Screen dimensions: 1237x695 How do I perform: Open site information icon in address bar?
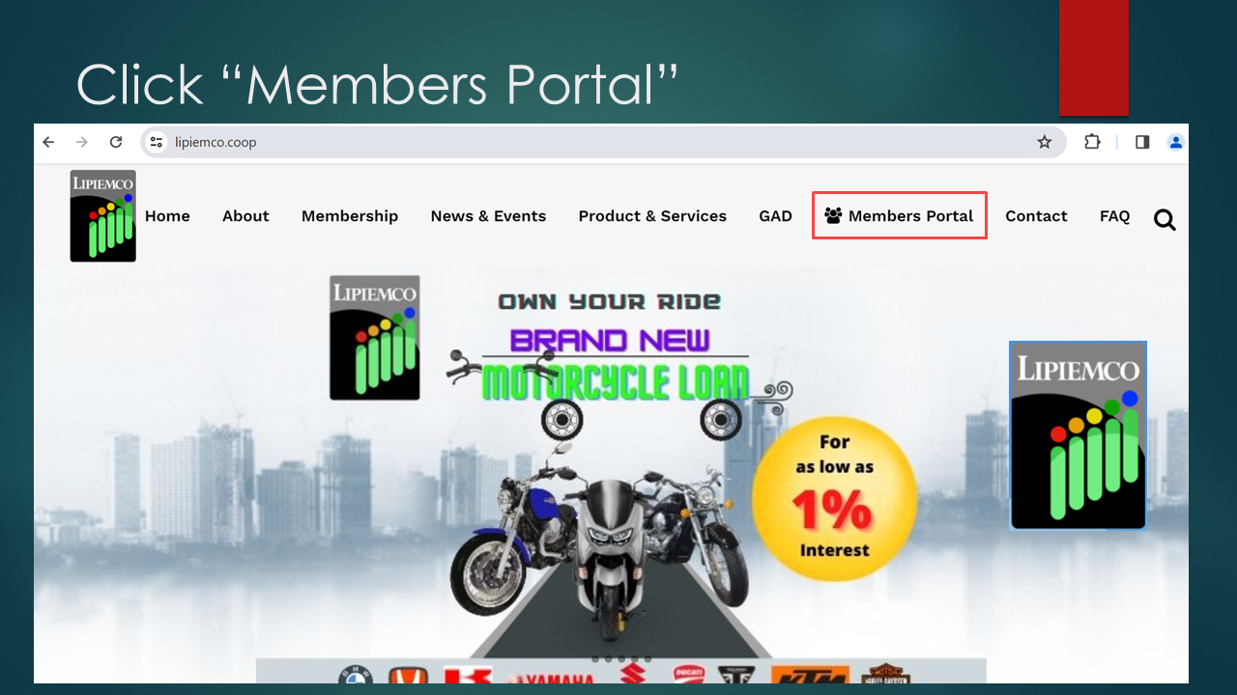[157, 142]
